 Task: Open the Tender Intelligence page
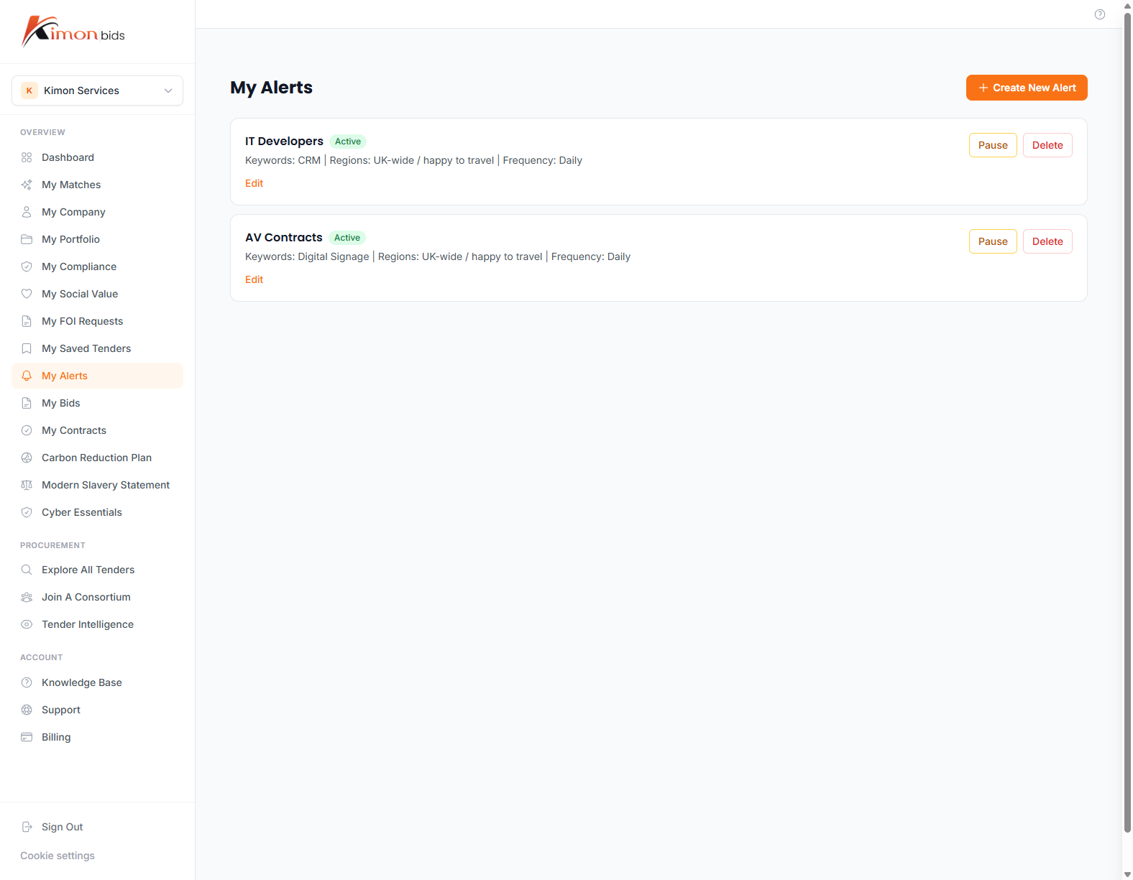[x=98, y=624]
